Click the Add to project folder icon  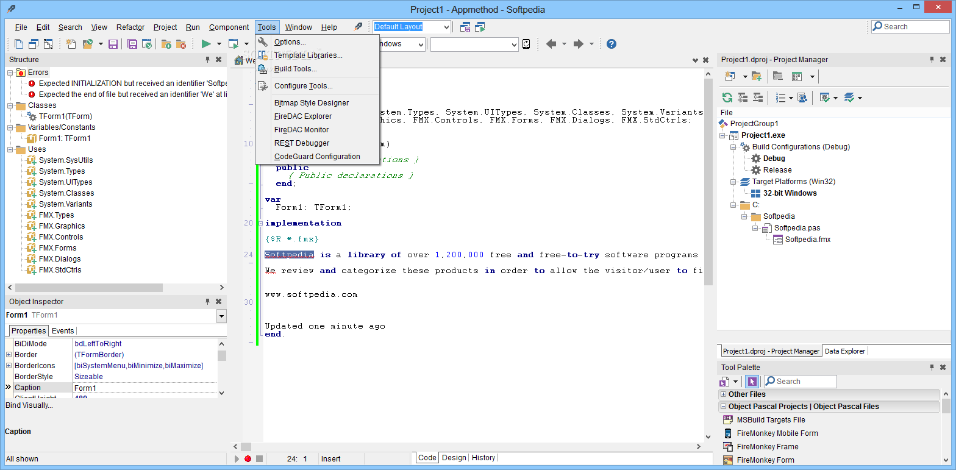coord(166,44)
